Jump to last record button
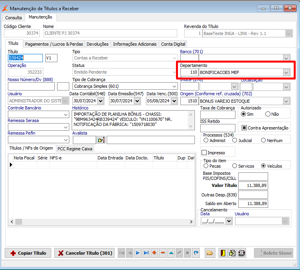300x270 pixels. point(146,253)
